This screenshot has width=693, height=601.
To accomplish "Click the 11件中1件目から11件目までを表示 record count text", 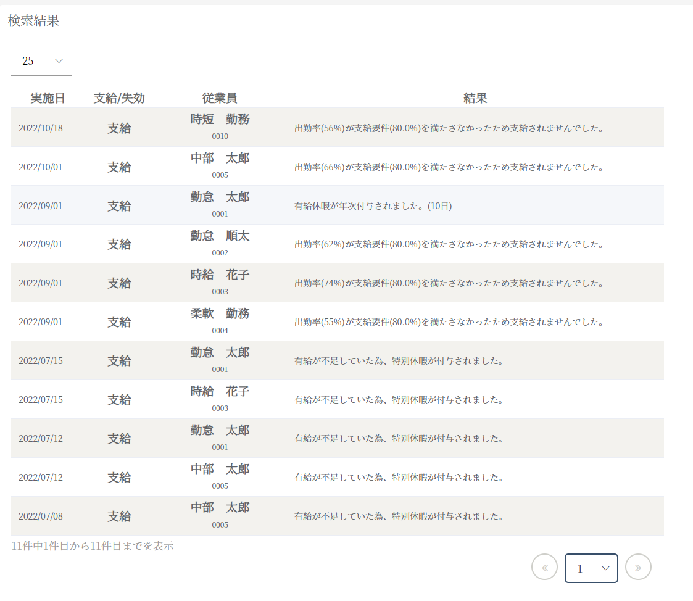I will click(x=93, y=546).
